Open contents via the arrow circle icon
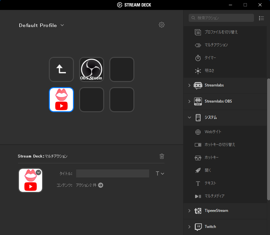Viewport: 270px width, 235px height. click(x=101, y=185)
